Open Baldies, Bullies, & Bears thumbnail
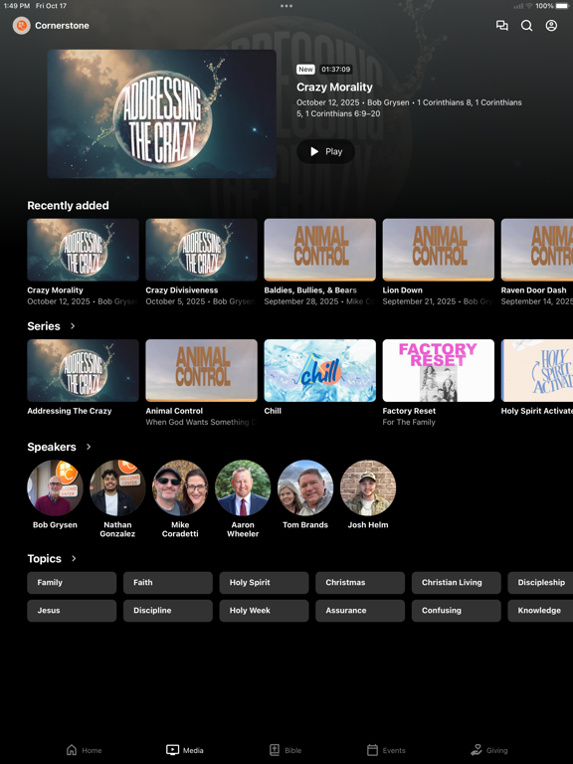573x764 pixels. click(x=319, y=250)
